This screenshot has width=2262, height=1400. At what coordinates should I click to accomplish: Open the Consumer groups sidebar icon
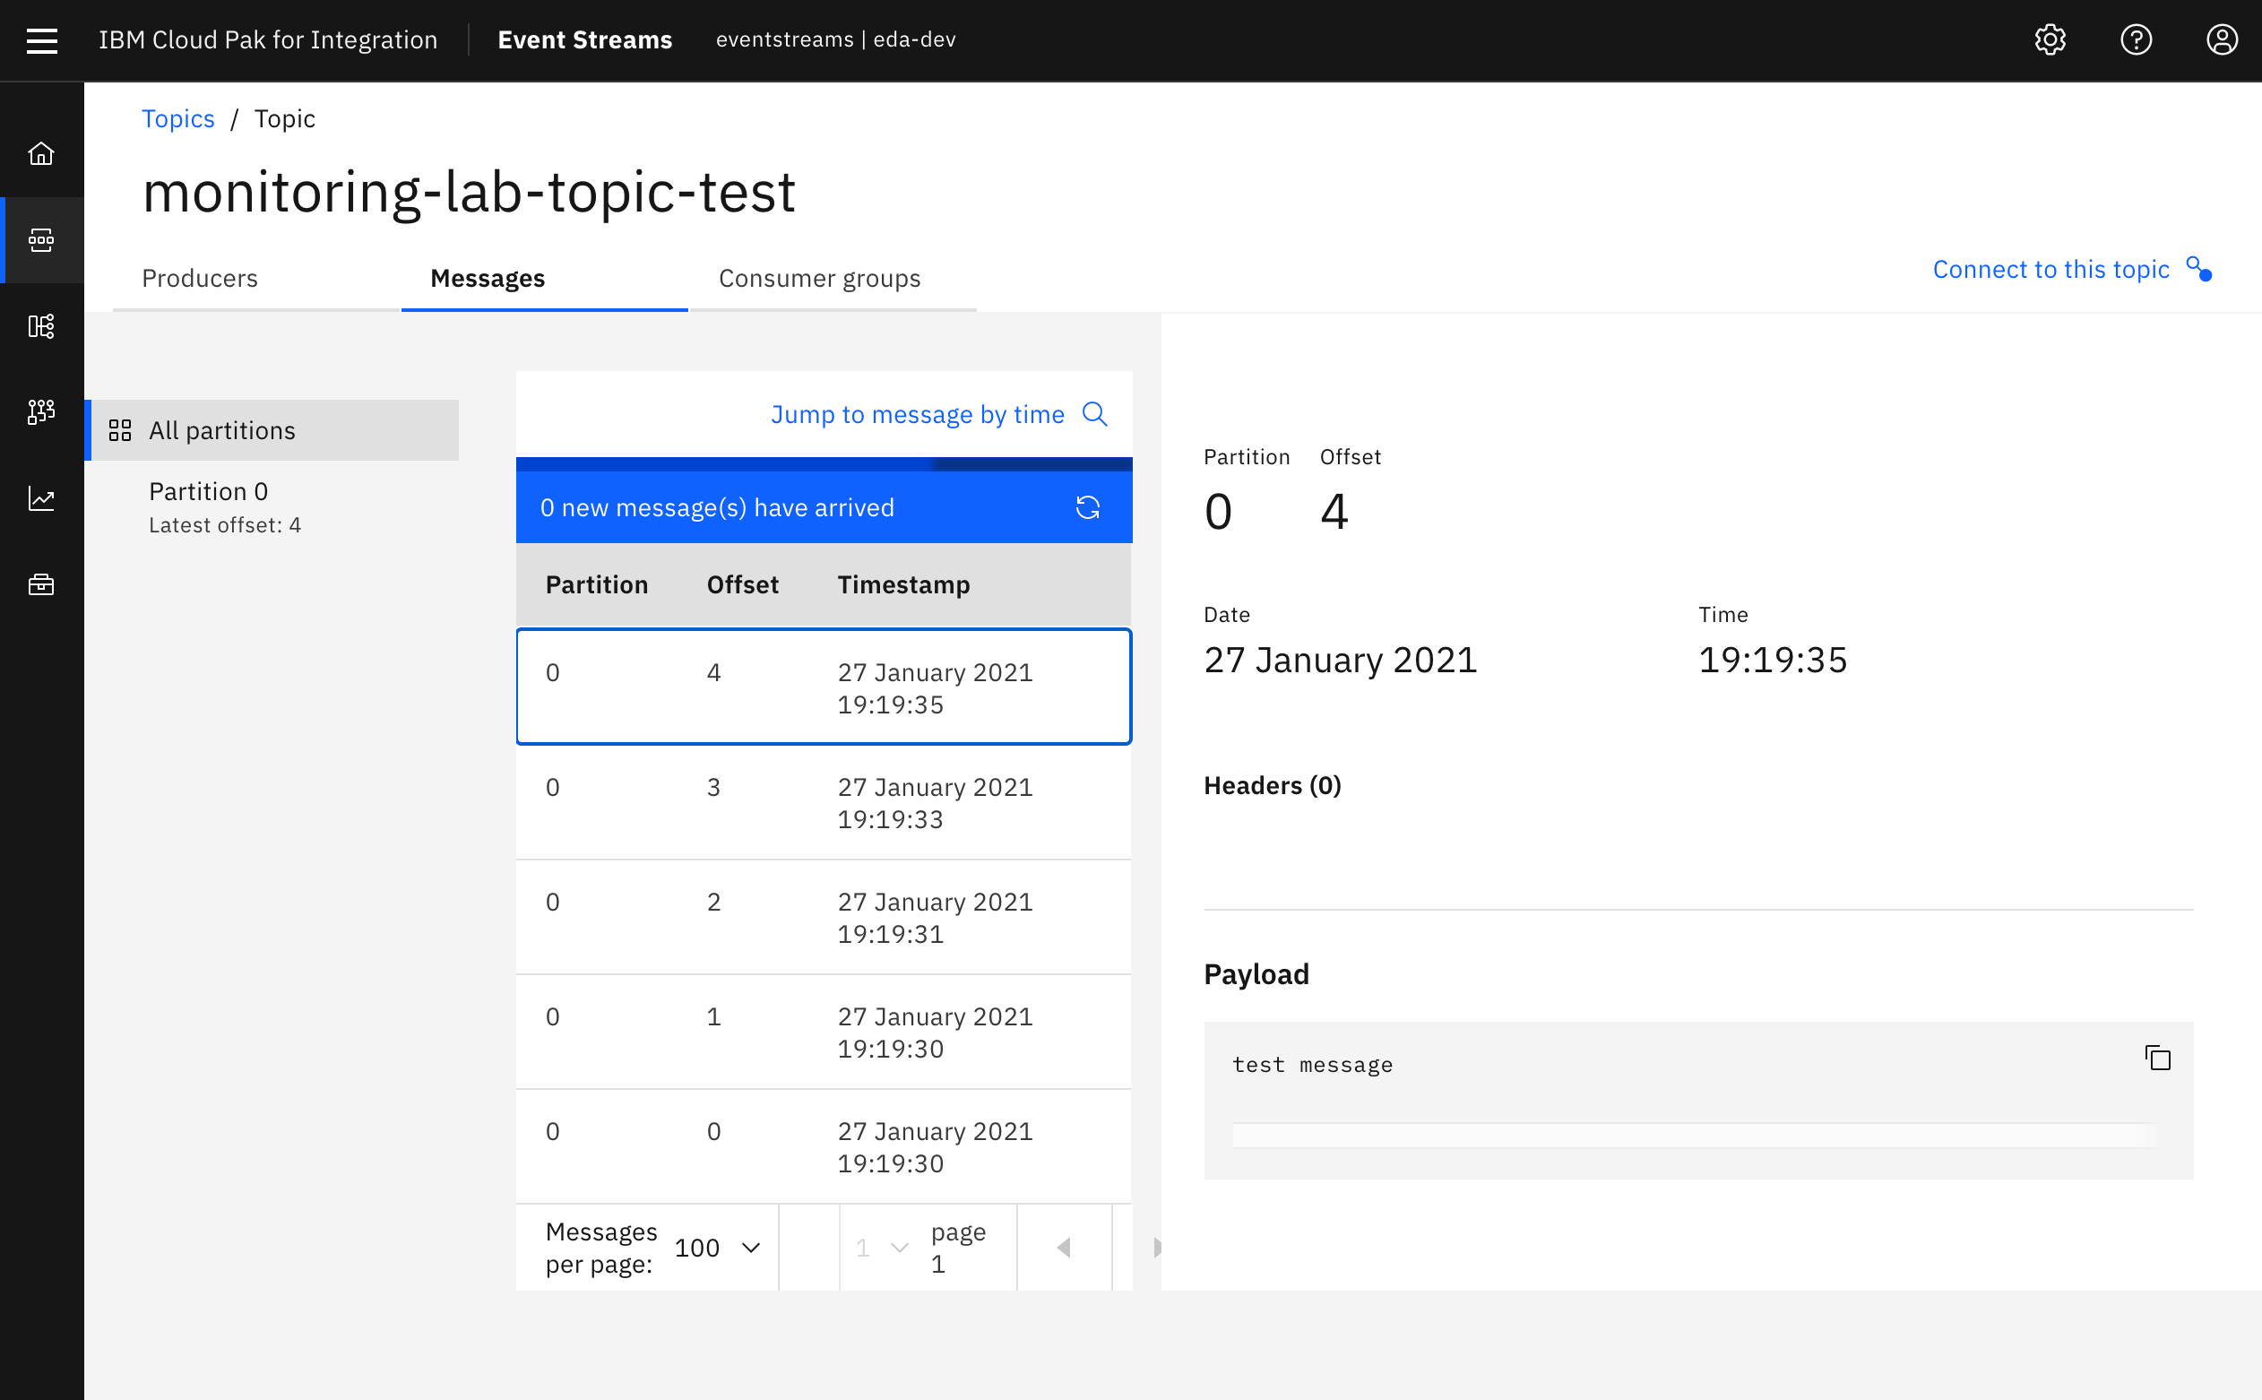pyautogui.click(x=41, y=412)
